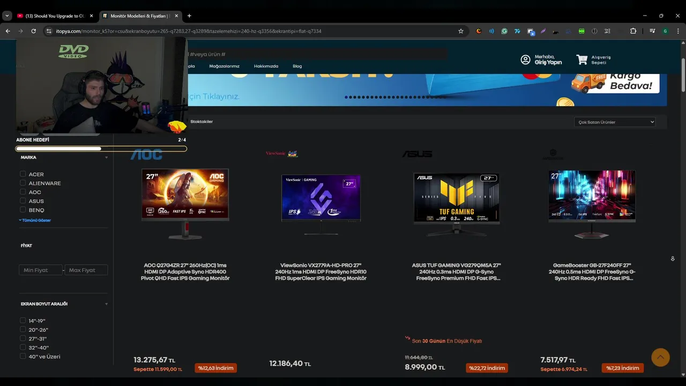Open the extensions puzzle-piece menu

pyautogui.click(x=633, y=31)
